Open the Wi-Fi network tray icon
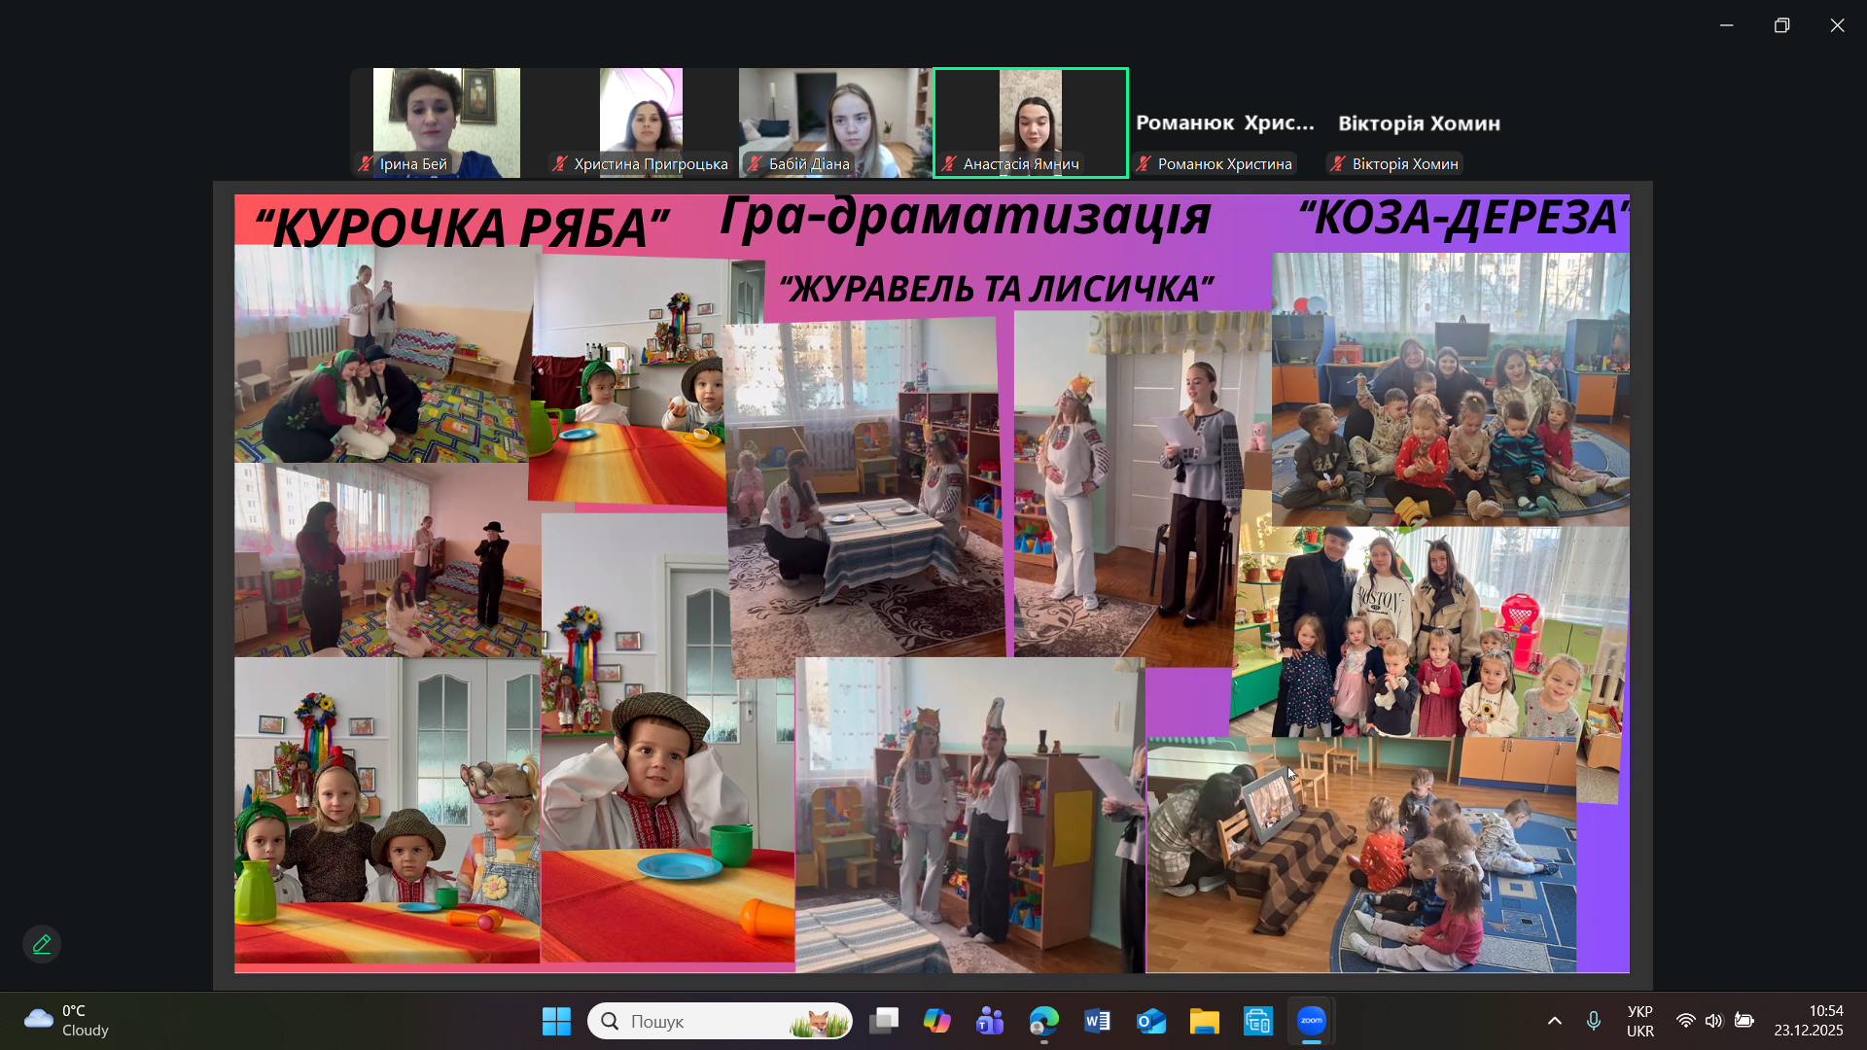 (1685, 1021)
